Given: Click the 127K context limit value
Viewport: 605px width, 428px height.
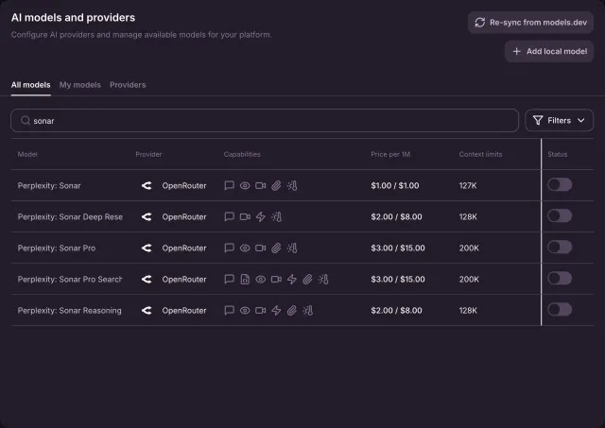Looking at the screenshot, I should point(468,185).
